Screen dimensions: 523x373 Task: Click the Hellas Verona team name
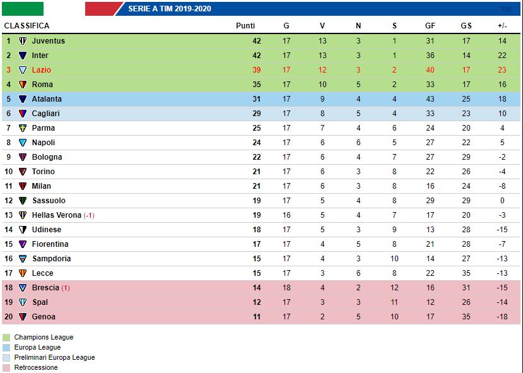57,215
